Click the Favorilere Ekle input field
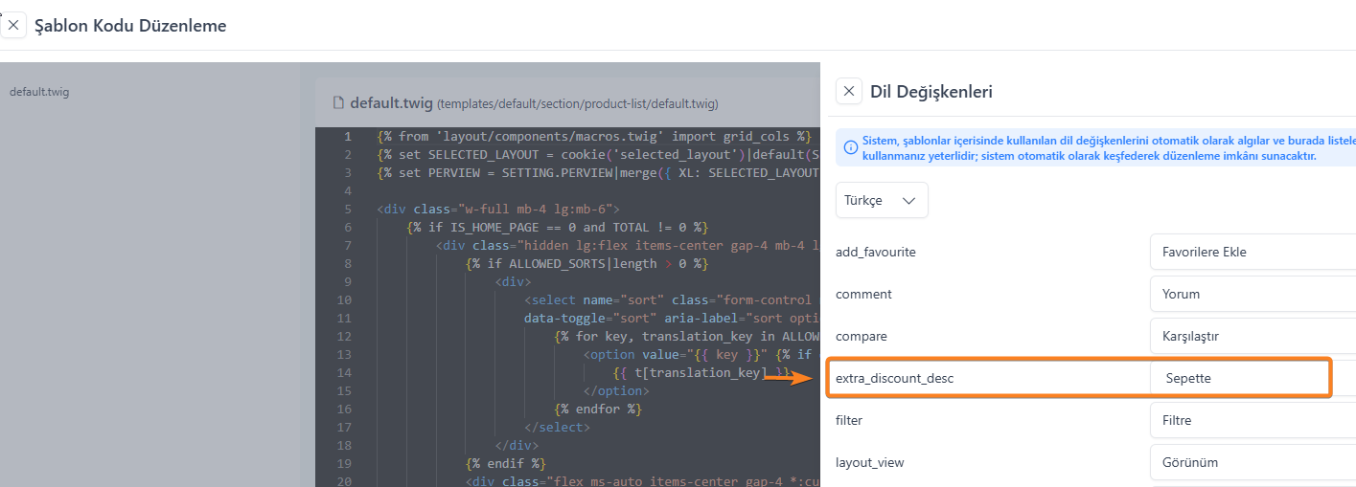 [1252, 253]
